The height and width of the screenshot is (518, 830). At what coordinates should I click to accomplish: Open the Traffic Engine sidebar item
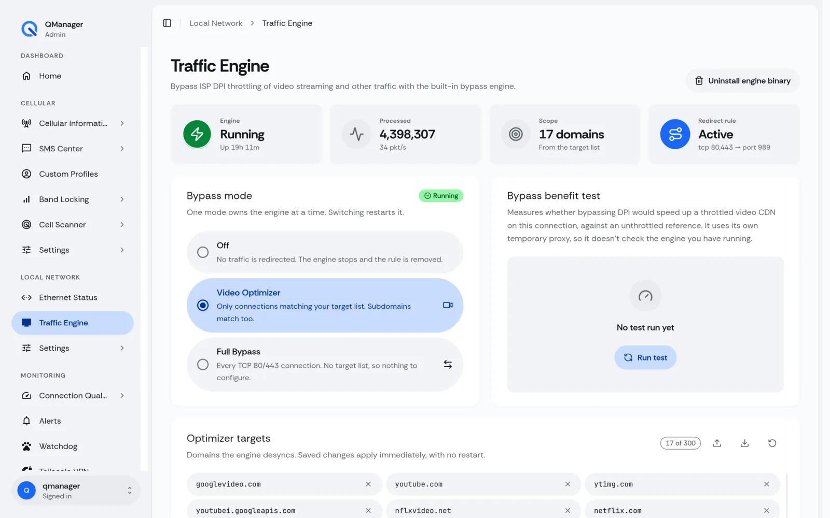point(73,323)
